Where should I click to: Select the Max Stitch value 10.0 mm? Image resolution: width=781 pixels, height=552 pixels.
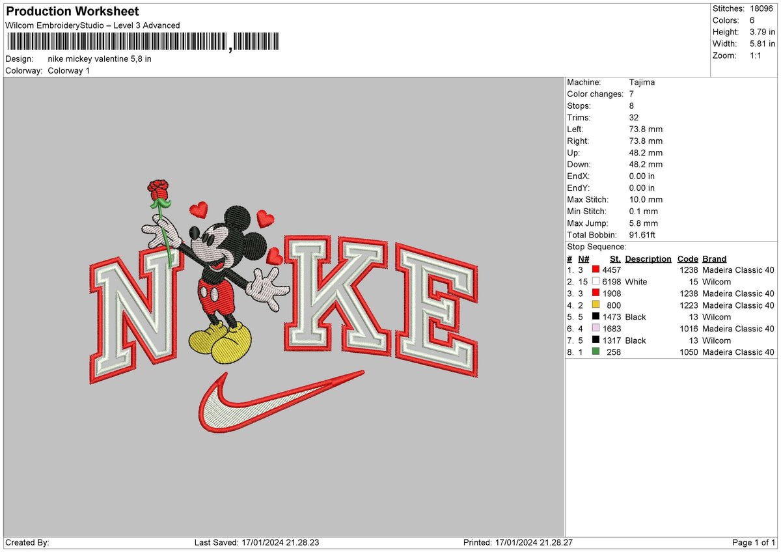[646, 200]
